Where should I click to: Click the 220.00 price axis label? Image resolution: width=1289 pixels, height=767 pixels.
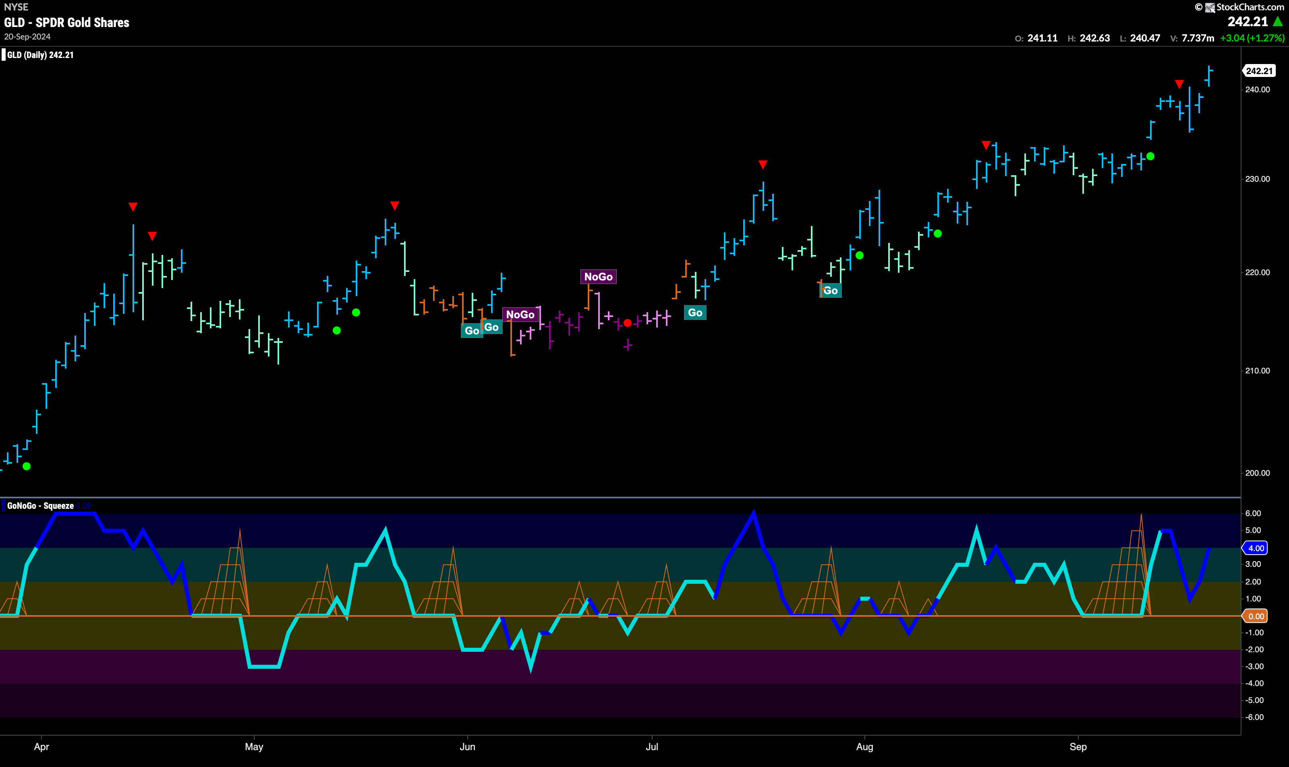pos(1258,272)
